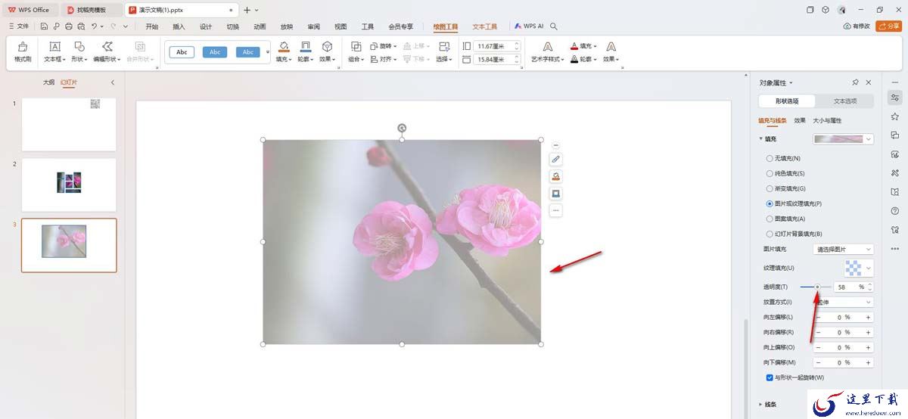The image size is (908, 419).
Task: Click the pen edit icon beside the picture
Action: point(556,160)
